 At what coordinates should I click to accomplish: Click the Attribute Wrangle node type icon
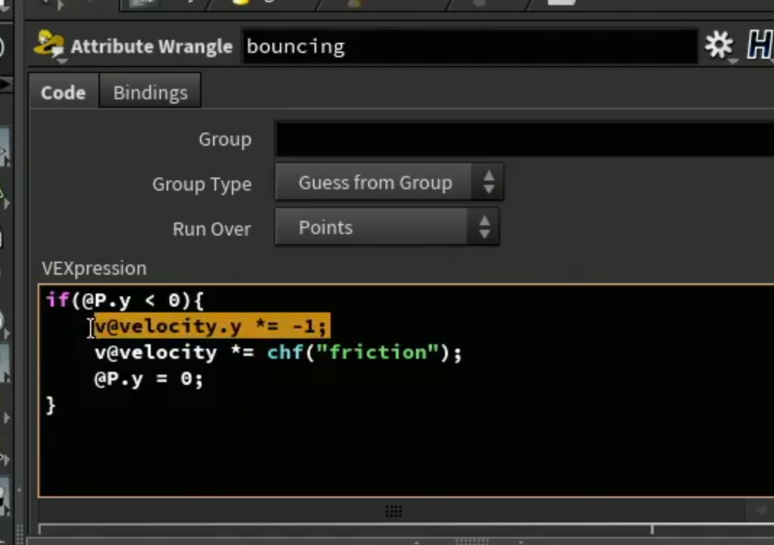pos(49,46)
